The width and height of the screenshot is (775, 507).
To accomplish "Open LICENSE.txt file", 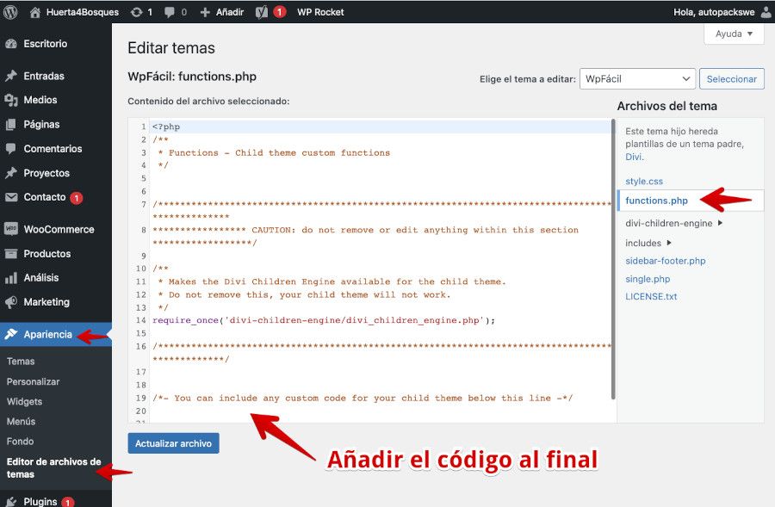I will [x=651, y=296].
